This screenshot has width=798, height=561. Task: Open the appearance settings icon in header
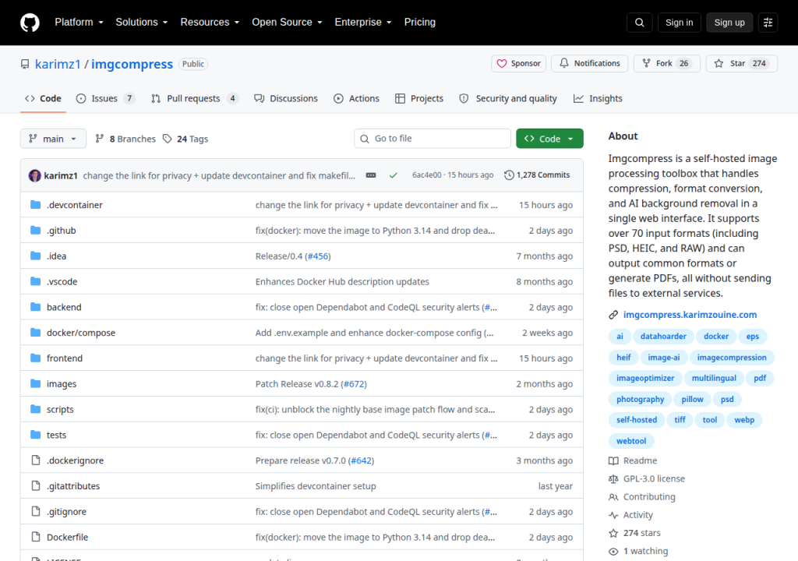pos(768,23)
